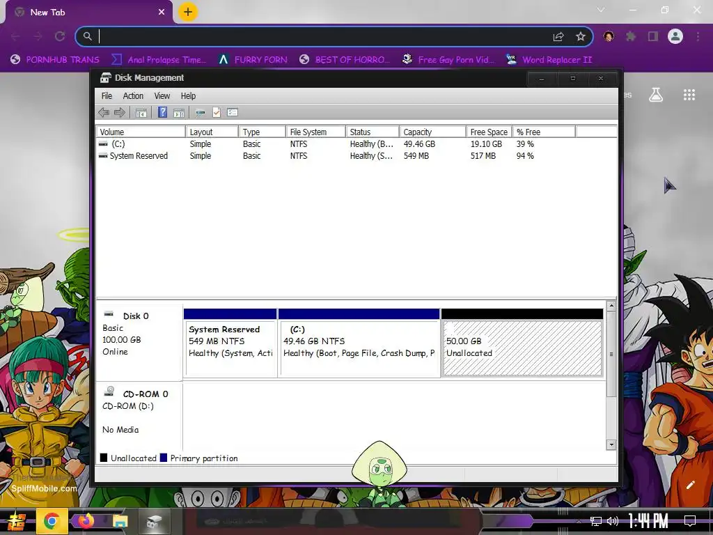
Task: Open the File menu in Disk Management
Action: (107, 96)
